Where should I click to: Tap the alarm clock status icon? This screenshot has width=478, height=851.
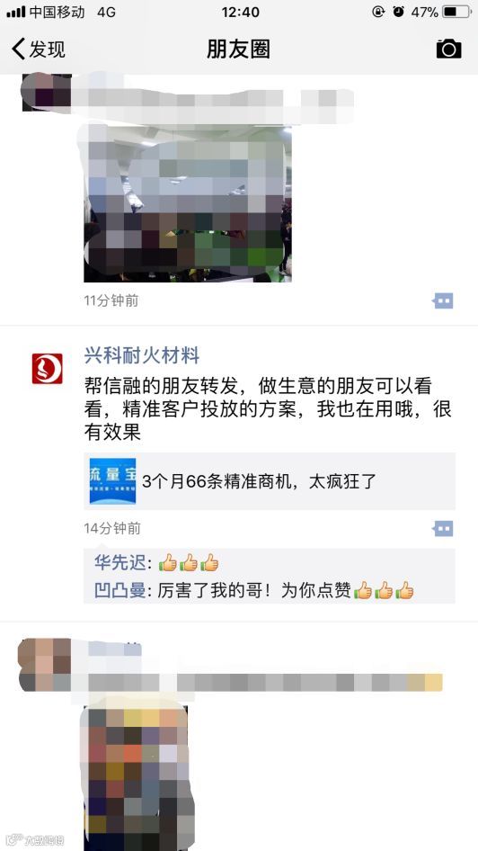click(x=399, y=12)
